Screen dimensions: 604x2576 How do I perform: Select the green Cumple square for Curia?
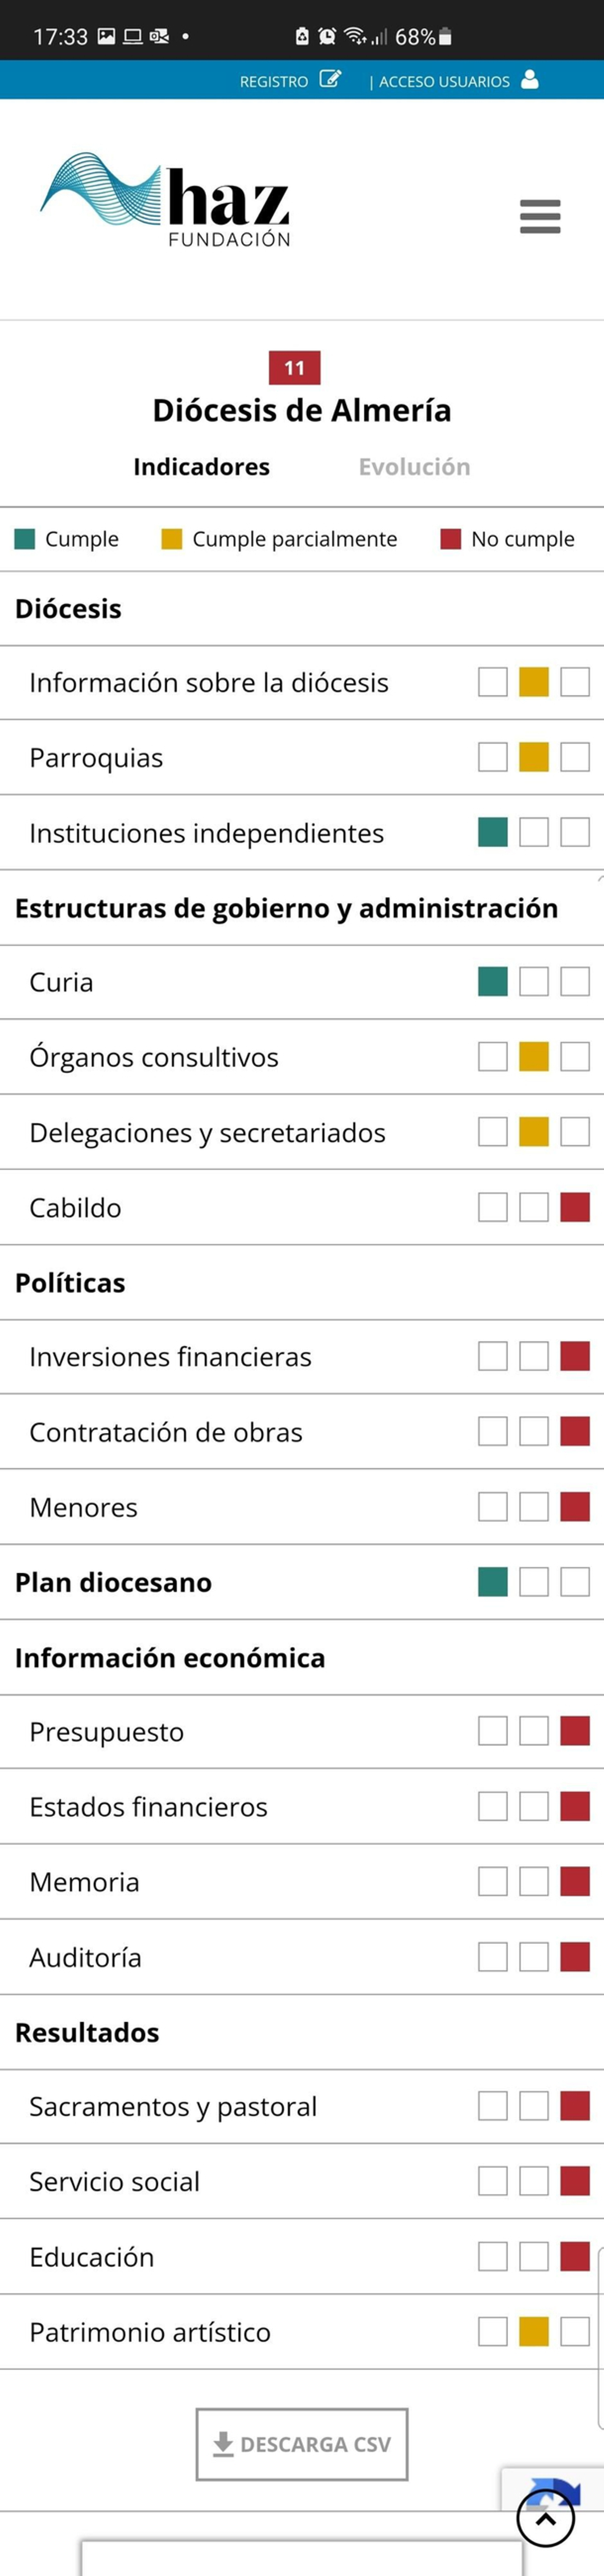(x=492, y=981)
